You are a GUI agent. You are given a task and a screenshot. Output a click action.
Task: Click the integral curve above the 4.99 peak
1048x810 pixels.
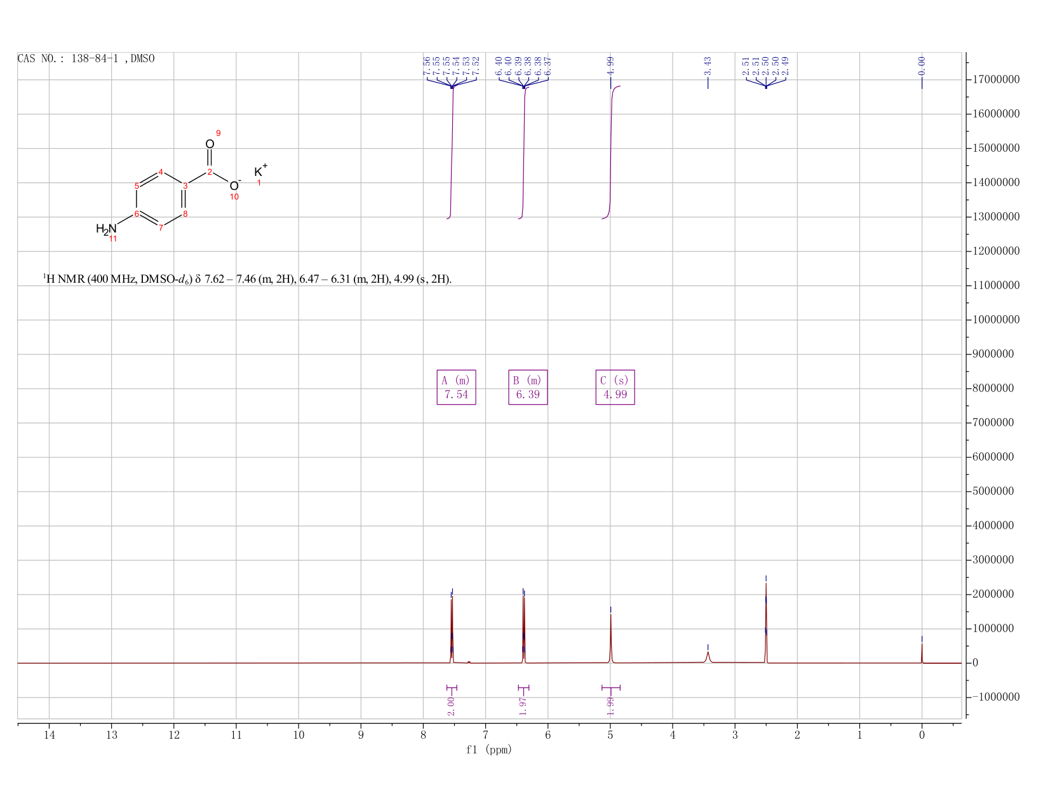(x=610, y=152)
